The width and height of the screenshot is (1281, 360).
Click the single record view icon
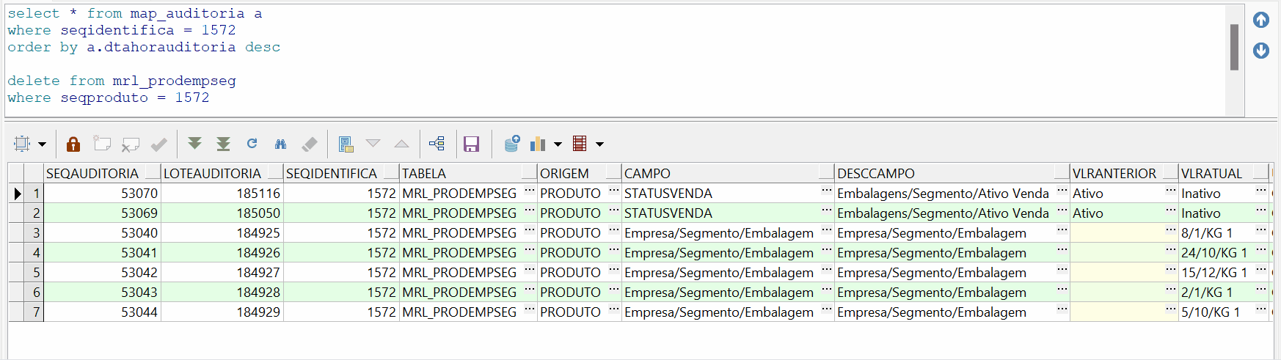pos(346,144)
